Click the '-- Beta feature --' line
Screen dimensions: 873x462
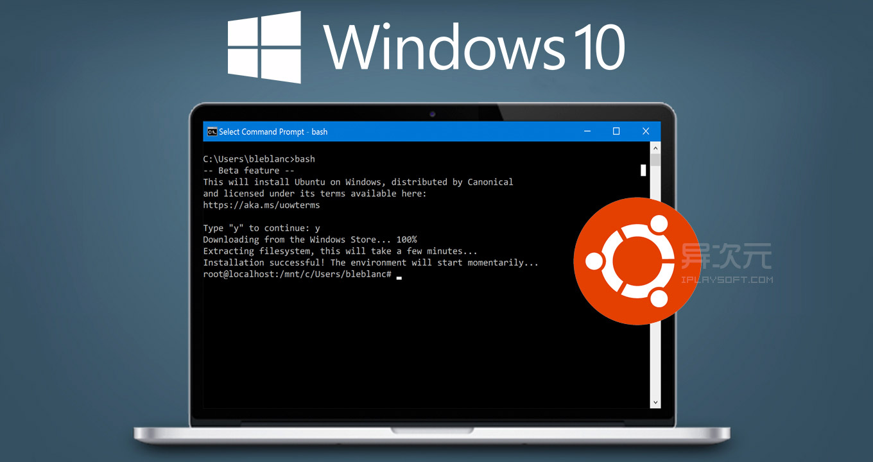click(248, 171)
